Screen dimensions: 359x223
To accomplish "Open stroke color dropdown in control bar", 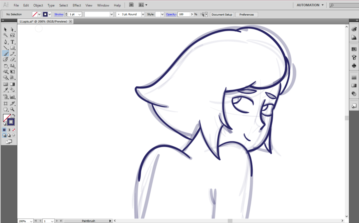I will coord(50,14).
